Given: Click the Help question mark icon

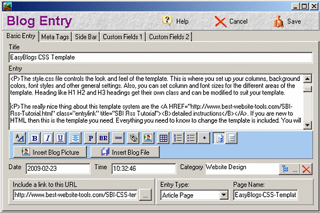Looking at the screenshot, I should [167, 21].
